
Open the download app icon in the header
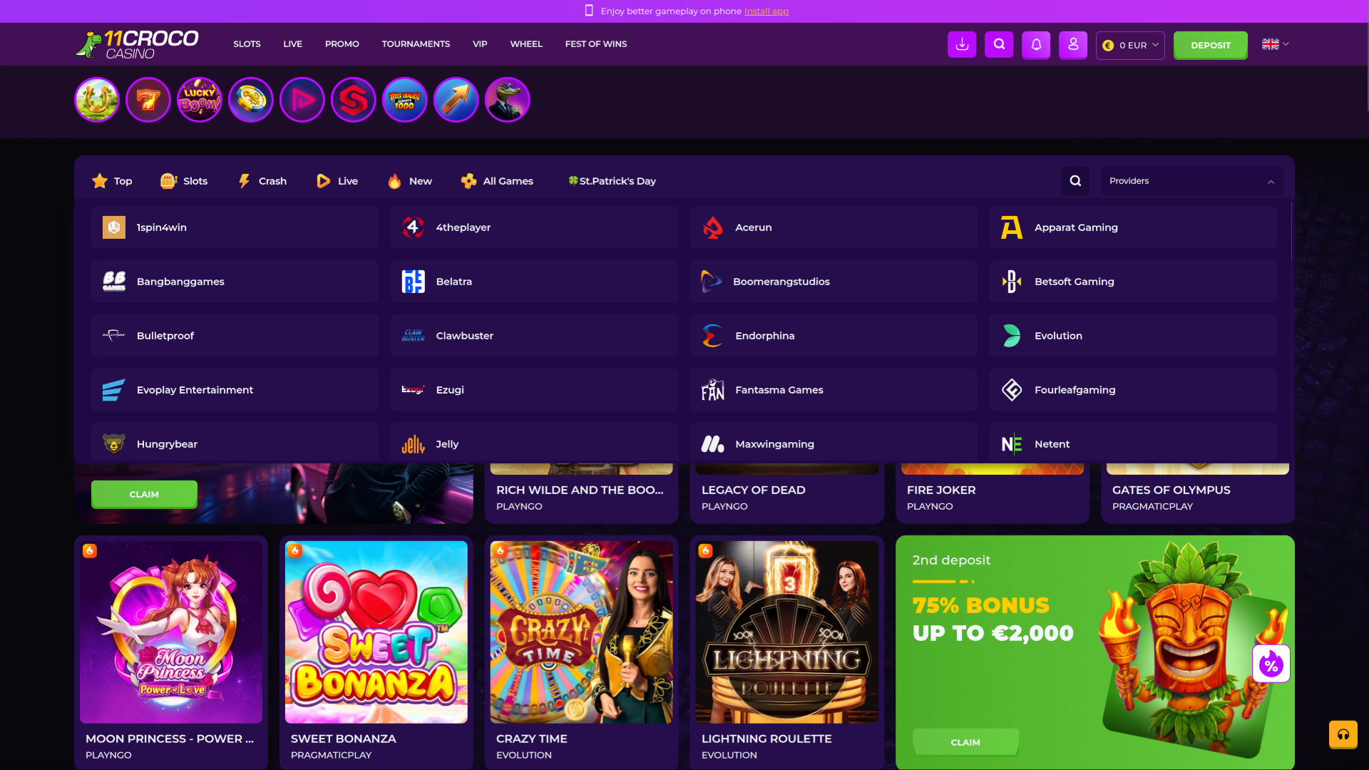[961, 44]
